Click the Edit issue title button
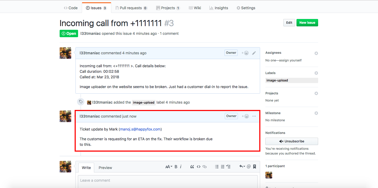 [289, 23]
